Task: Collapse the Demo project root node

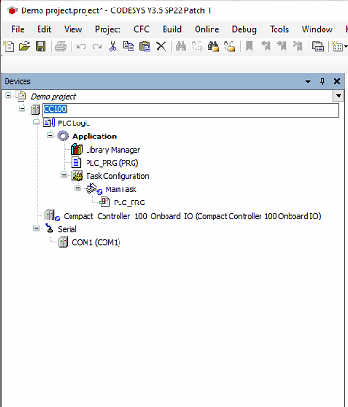Action: pos(8,95)
